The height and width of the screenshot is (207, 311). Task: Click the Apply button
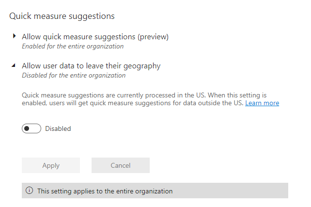[x=51, y=165]
